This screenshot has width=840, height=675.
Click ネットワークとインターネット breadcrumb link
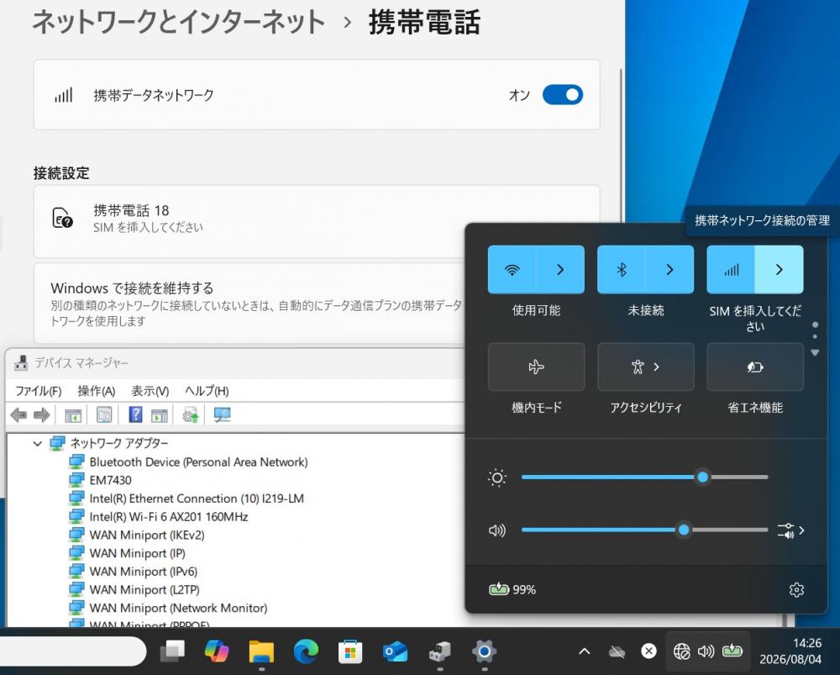coord(178,23)
